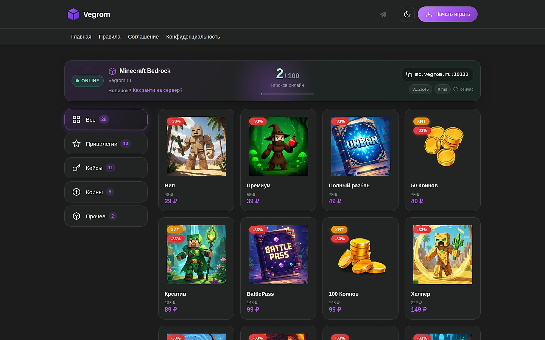Click the 'Вип' product title
545x340 pixels.
click(x=170, y=185)
